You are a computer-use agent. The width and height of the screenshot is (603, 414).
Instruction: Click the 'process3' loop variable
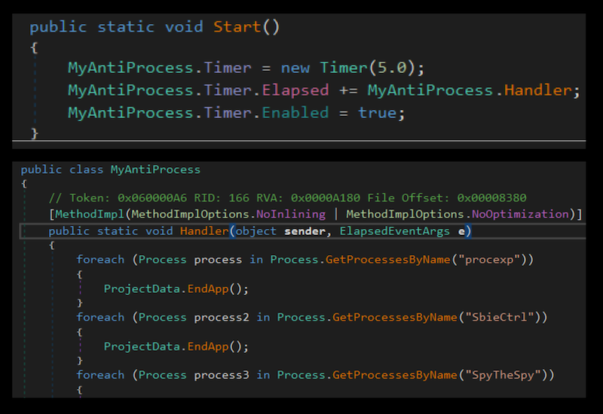pyautogui.click(x=222, y=375)
